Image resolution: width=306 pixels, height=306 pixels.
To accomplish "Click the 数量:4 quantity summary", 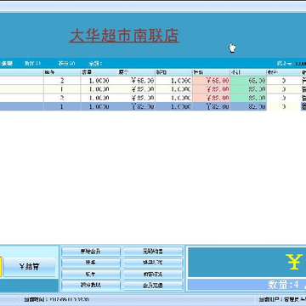I will [283, 285].
